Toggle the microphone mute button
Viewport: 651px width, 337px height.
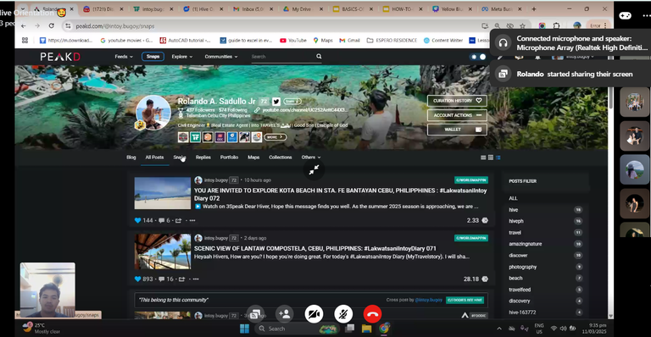point(343,314)
